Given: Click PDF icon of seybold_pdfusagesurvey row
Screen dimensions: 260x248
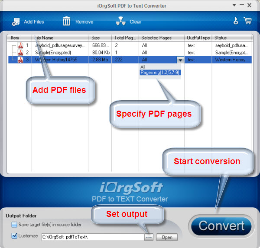Looking at the screenshot, I should click(x=20, y=45).
